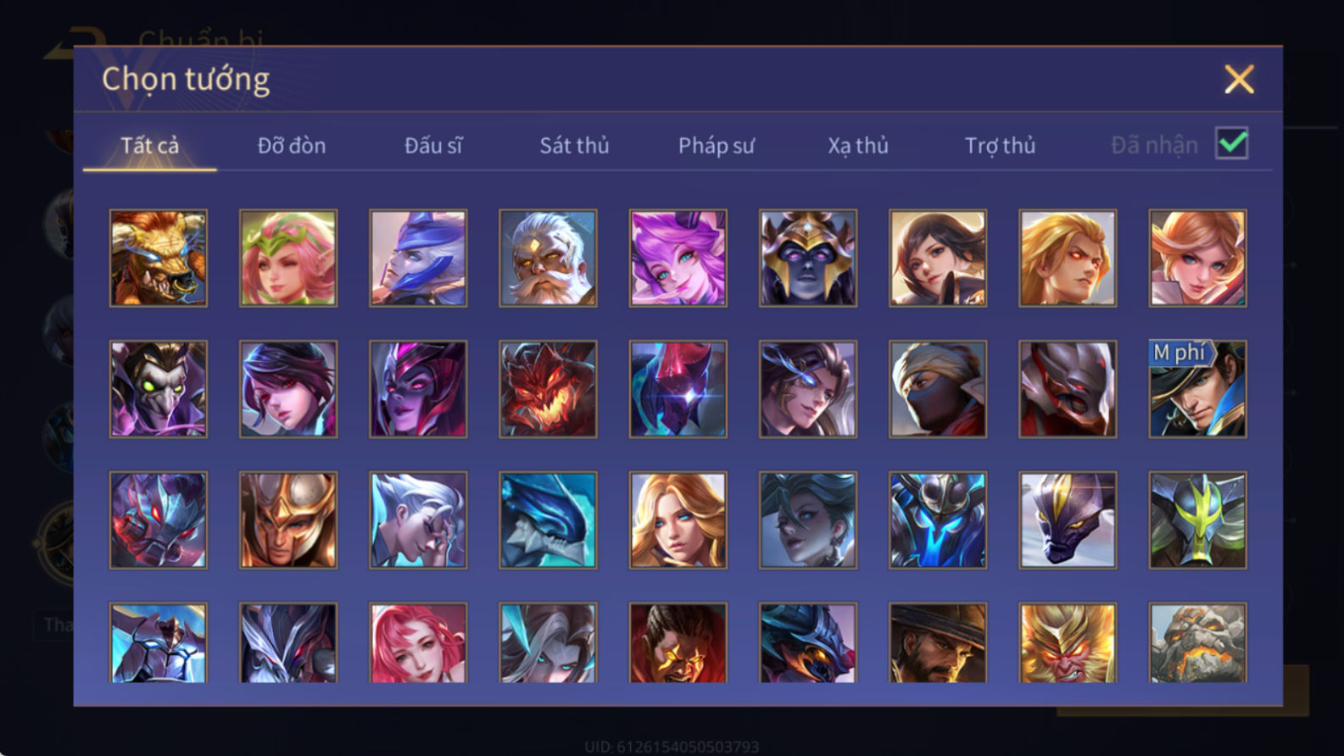Screen dimensions: 1344x756
Task: Pick the fiery red demon face hero
Action: click(548, 389)
